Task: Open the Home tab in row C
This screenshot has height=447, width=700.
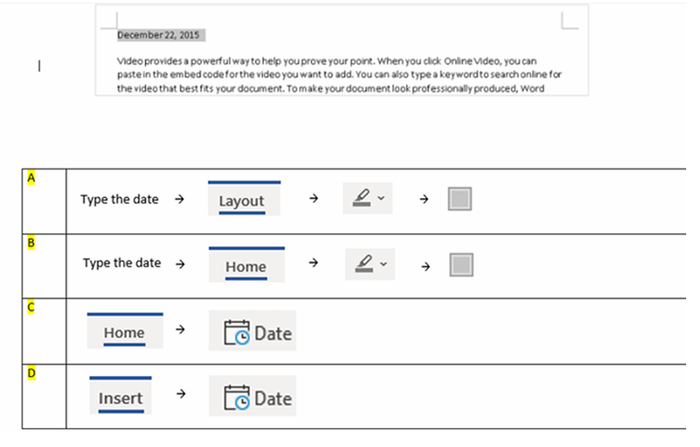Action: pos(124,333)
